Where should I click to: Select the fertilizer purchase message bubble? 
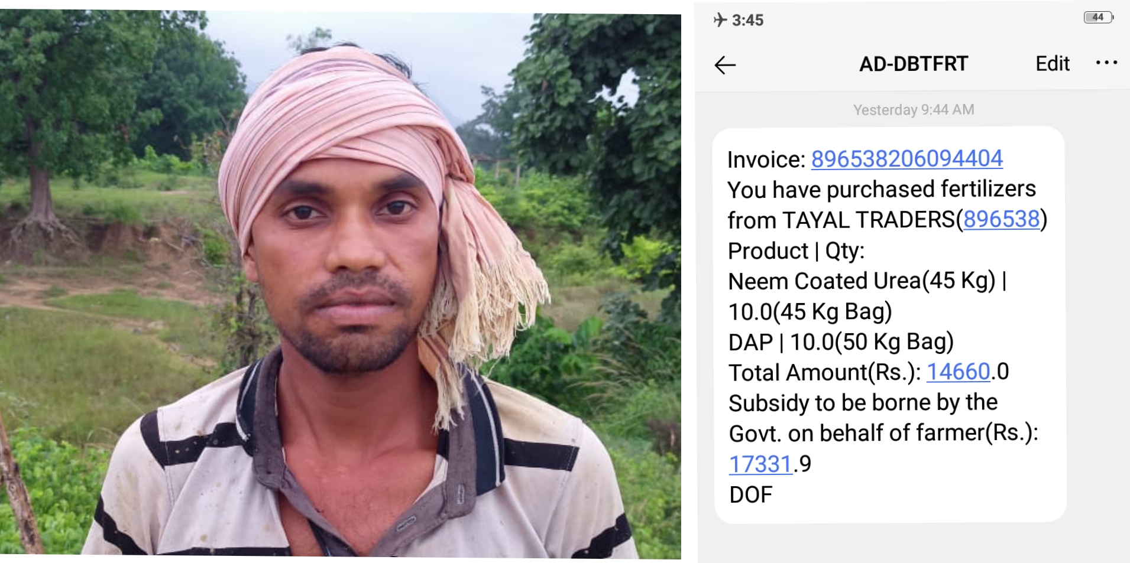coord(890,324)
